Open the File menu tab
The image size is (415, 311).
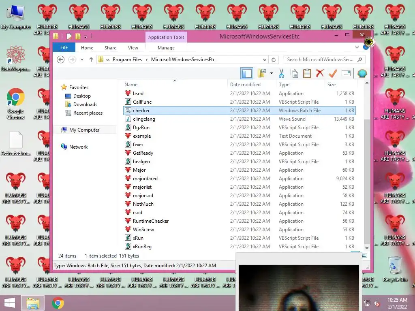pos(64,47)
